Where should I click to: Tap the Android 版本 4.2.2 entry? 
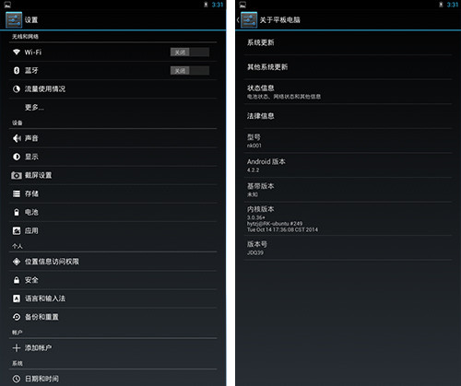(348, 165)
